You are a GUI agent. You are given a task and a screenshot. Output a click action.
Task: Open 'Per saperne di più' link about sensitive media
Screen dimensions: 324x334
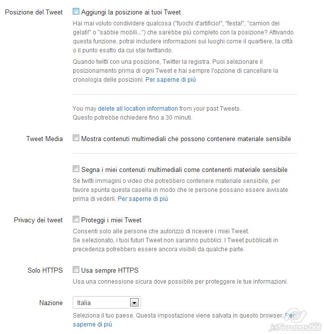pos(143,199)
